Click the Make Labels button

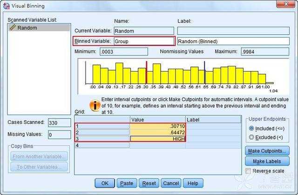[267, 161]
